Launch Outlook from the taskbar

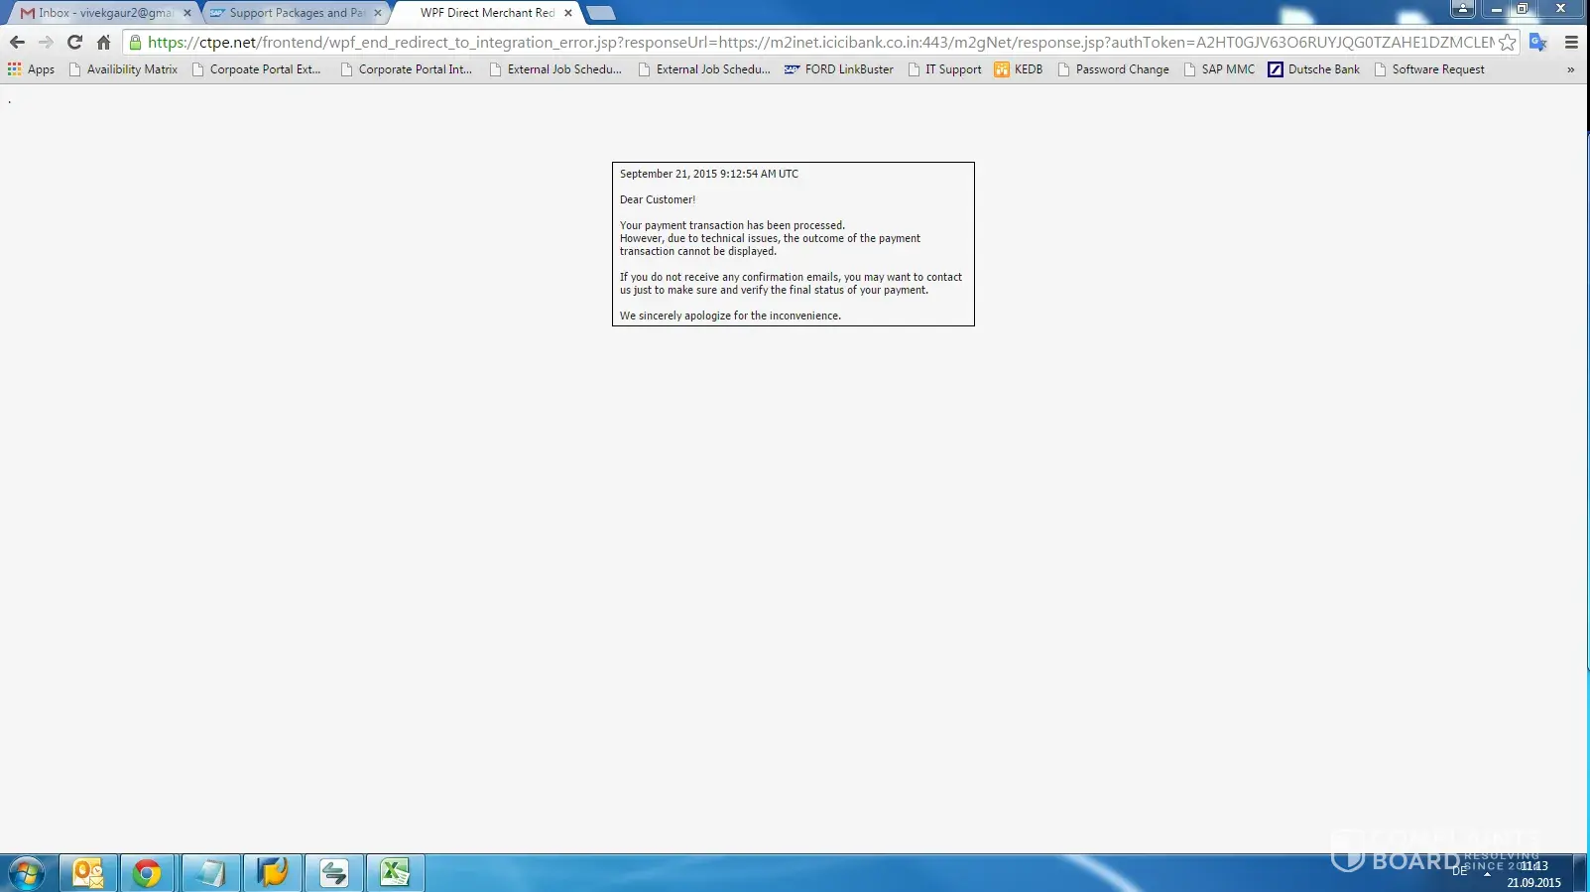[88, 873]
